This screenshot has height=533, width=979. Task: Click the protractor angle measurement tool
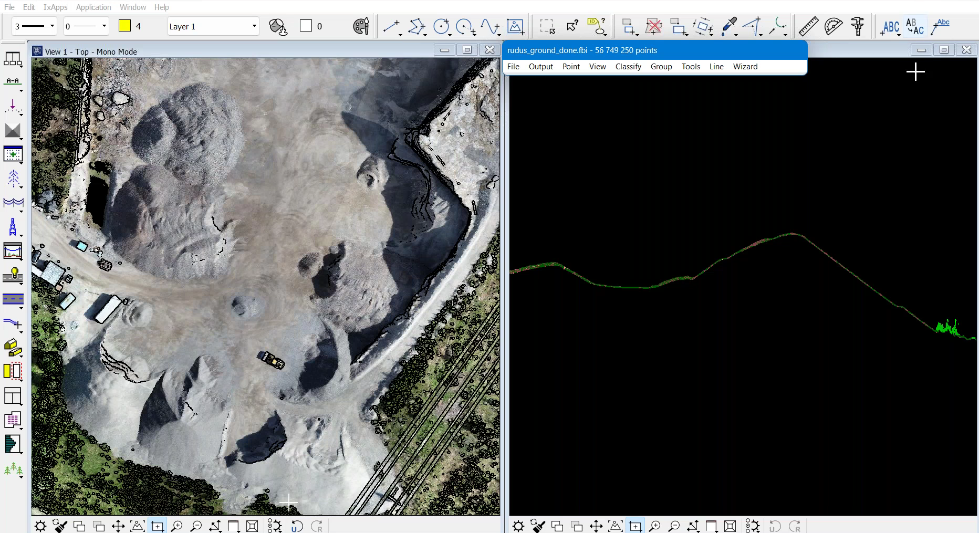pos(833,26)
